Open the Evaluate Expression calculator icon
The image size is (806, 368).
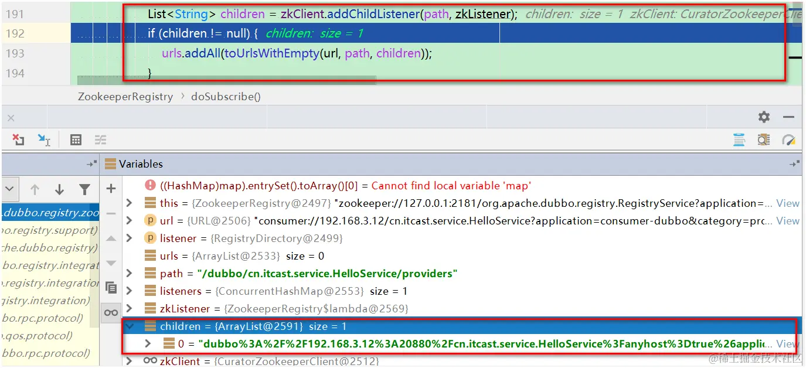point(76,139)
